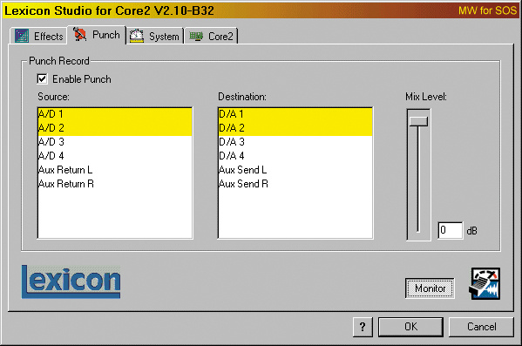Image resolution: width=522 pixels, height=346 pixels.
Task: Open the Punch tab
Action: 97,35
